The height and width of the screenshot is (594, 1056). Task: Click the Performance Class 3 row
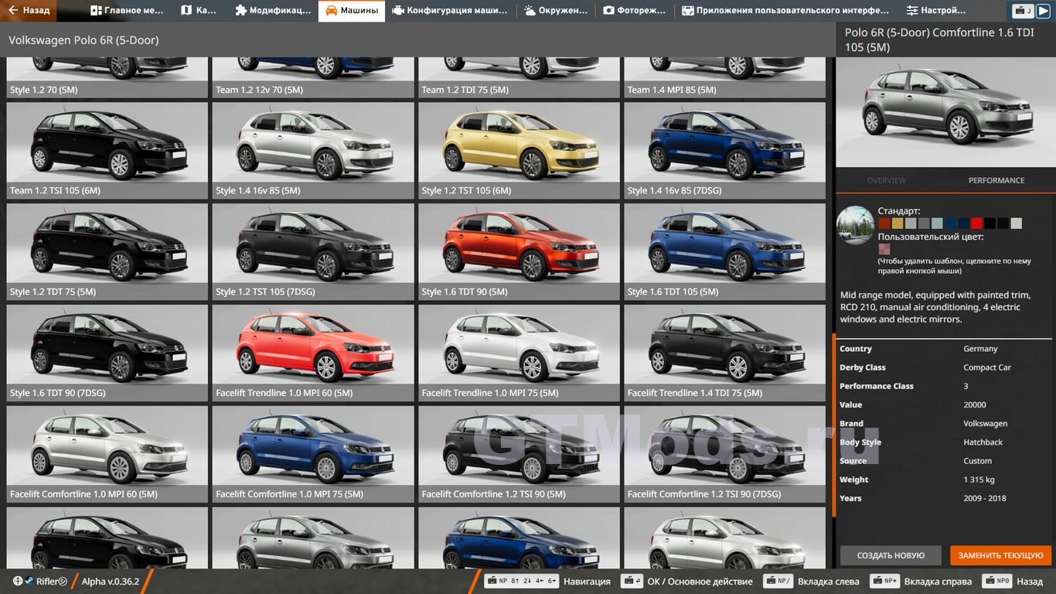point(945,386)
